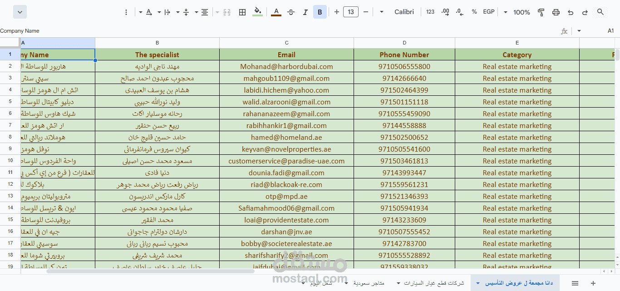Expand the horizontal align dropdown arrow

tap(196, 12)
